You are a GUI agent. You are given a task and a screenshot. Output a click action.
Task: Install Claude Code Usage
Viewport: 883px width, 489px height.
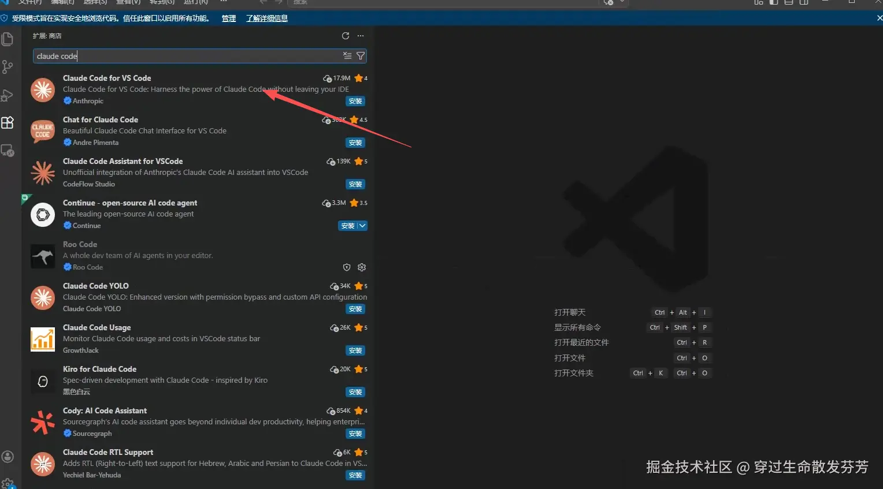tap(355, 350)
